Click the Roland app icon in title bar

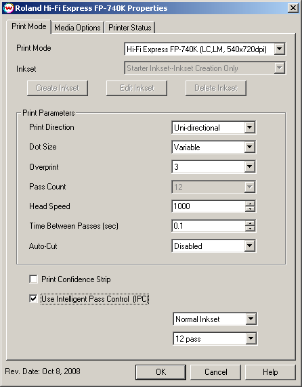(x=8, y=8)
